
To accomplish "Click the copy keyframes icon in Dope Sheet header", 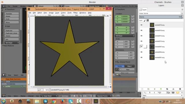I will (x=114, y=96).
